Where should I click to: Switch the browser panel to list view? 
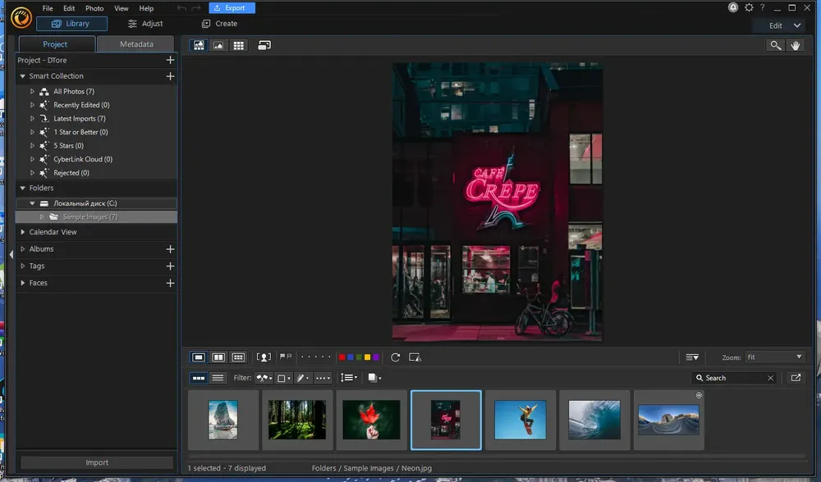(x=218, y=378)
